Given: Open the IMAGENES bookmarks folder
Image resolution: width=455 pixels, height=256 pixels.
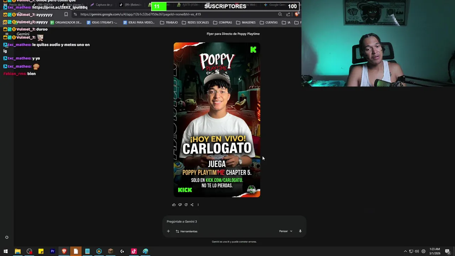Looking at the screenshot, I should point(246,22).
